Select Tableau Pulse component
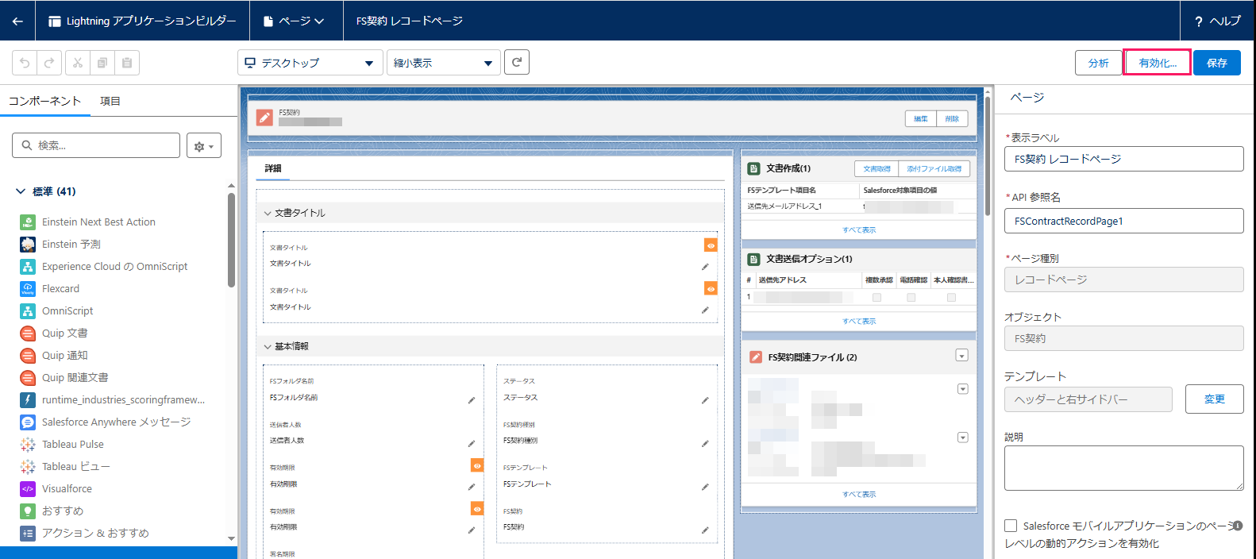This screenshot has height=559, width=1256. point(62,444)
